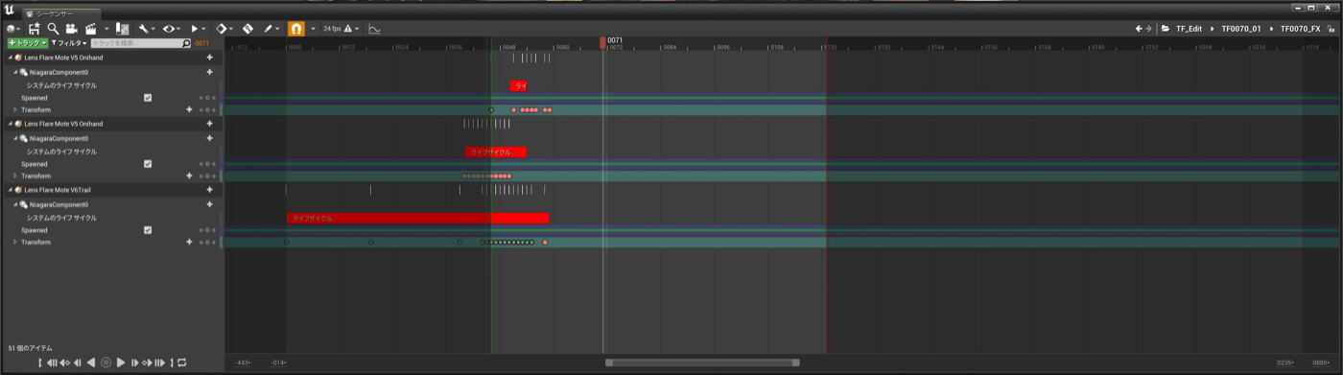Toggle the orange Snapping magnet icon

(295, 29)
